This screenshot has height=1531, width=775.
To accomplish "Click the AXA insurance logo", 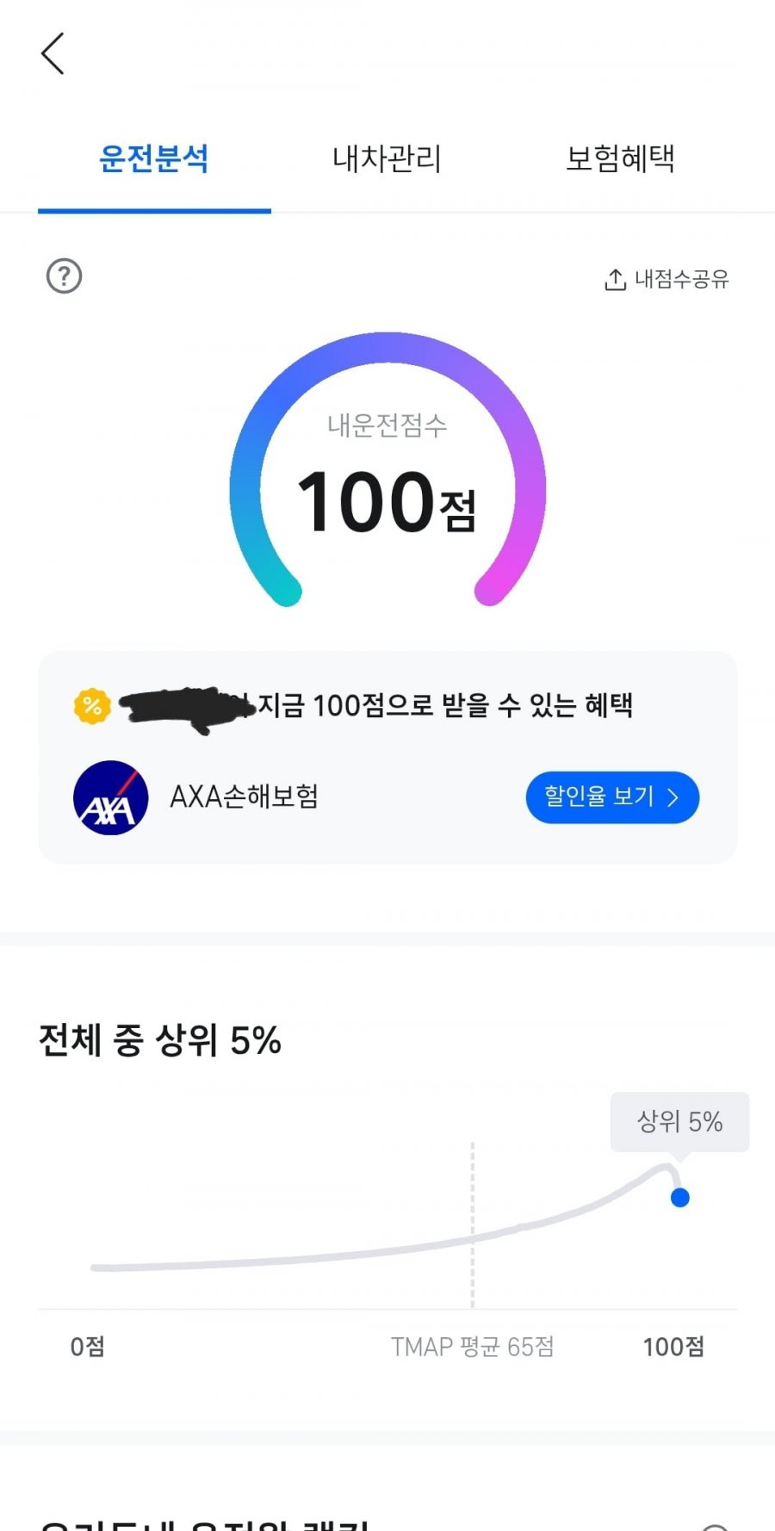I will pos(110,797).
